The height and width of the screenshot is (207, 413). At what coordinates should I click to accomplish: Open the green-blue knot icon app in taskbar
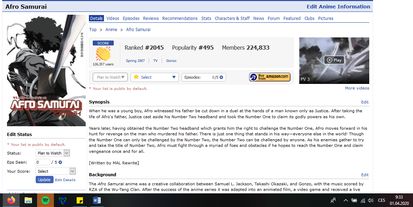[x=62, y=200]
